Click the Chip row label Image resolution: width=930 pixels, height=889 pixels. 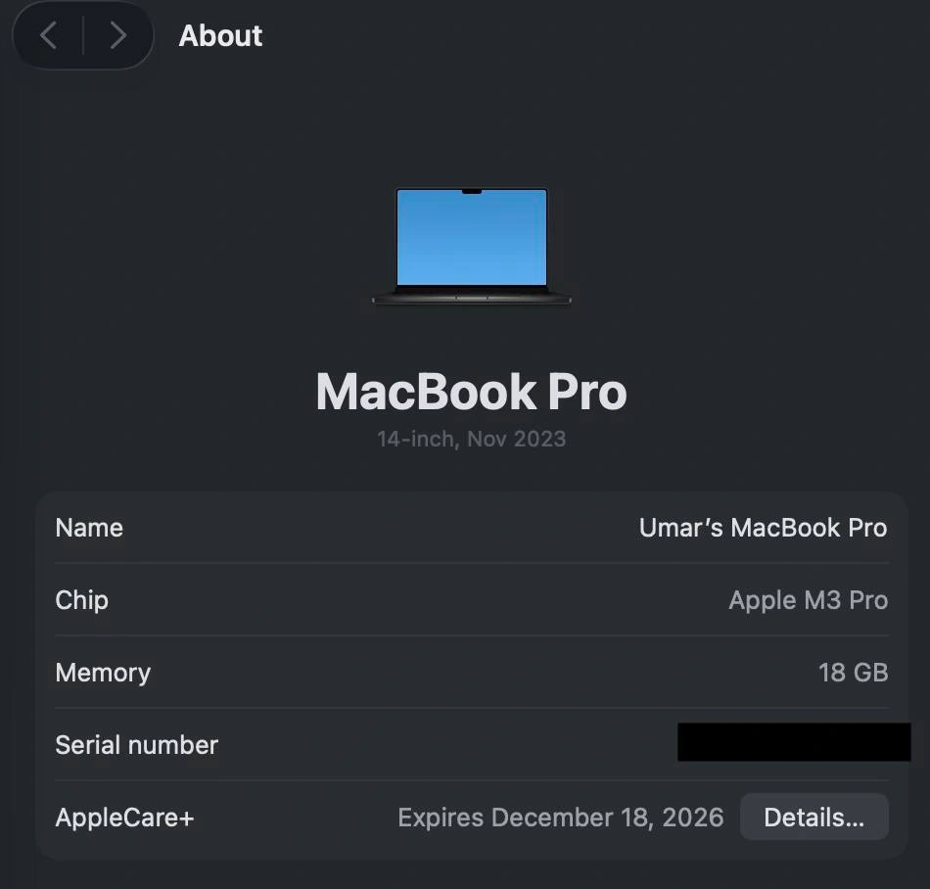click(x=81, y=600)
